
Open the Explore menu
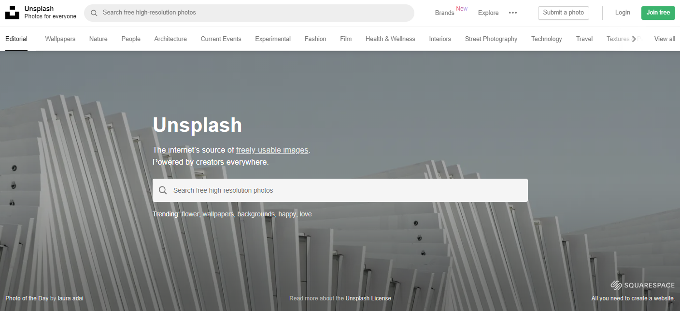pyautogui.click(x=488, y=13)
